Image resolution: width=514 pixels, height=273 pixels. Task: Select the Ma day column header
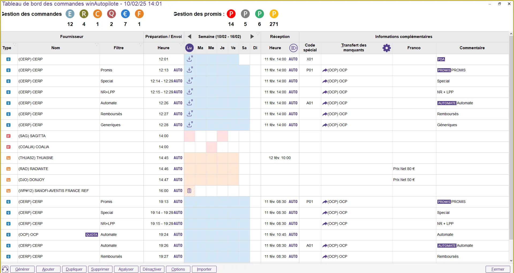200,48
